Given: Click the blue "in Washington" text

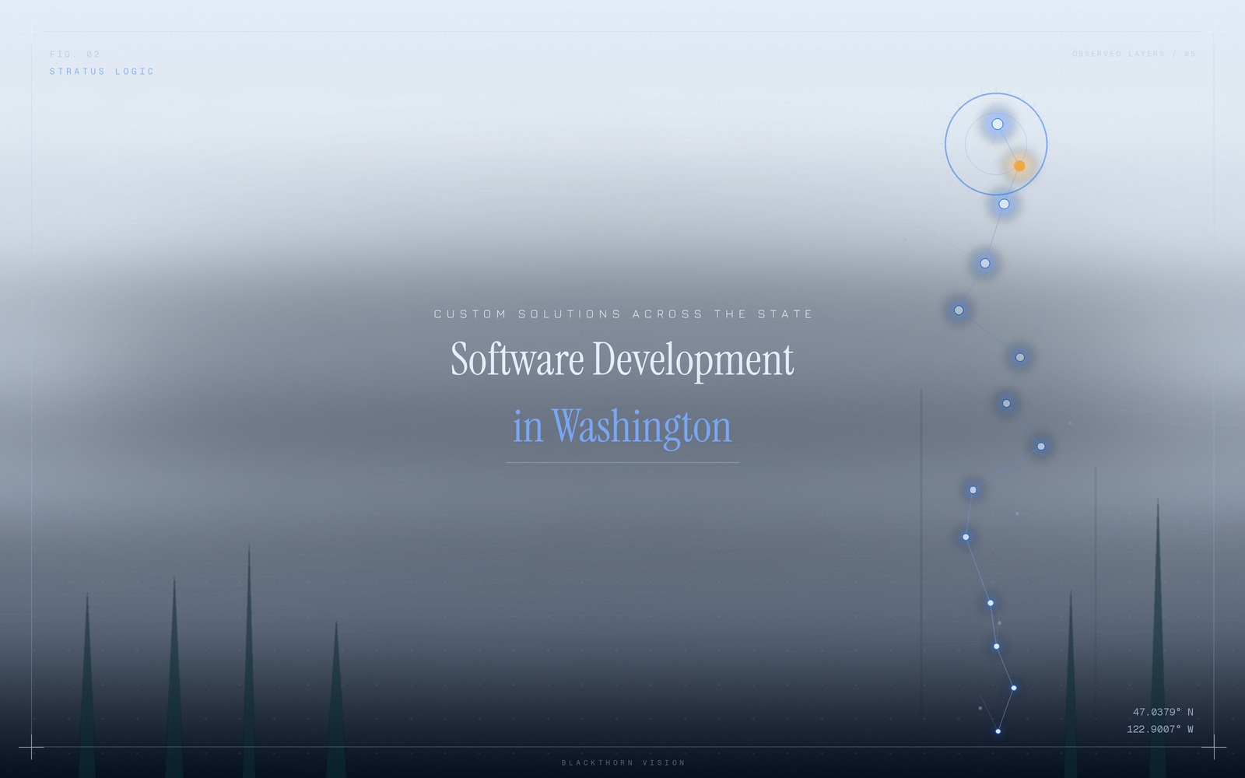Looking at the screenshot, I should click(622, 426).
